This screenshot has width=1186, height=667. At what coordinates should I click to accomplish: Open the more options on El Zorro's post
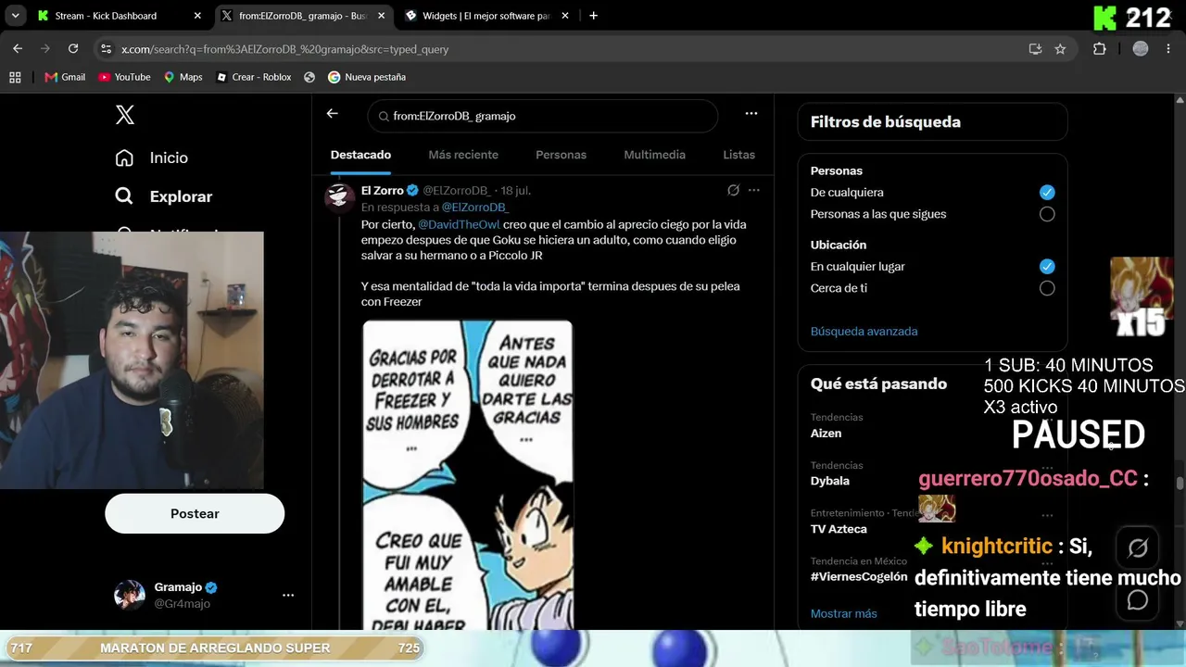754,190
